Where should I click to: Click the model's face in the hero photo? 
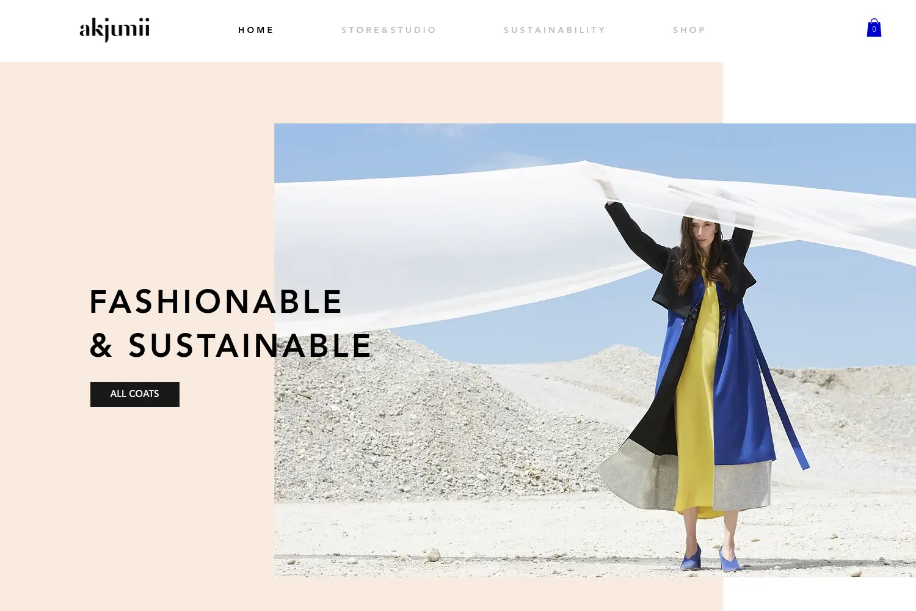[704, 234]
